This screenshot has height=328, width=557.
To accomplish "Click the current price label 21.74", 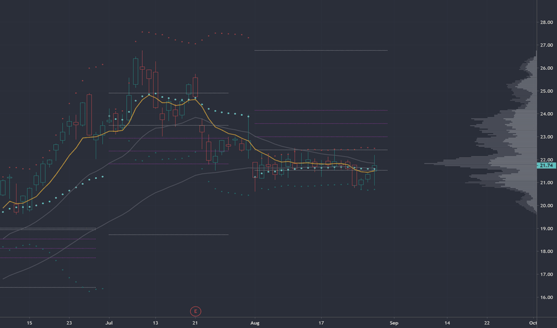I will coord(546,166).
